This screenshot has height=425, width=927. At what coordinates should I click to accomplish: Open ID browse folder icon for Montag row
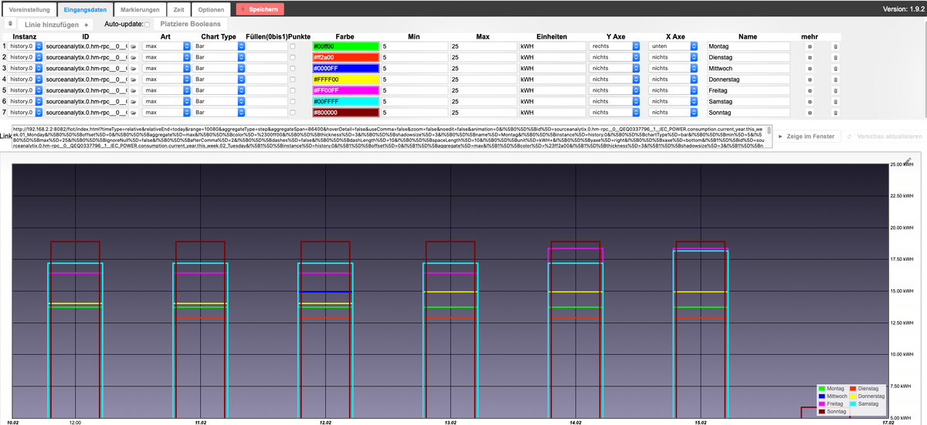click(x=133, y=46)
